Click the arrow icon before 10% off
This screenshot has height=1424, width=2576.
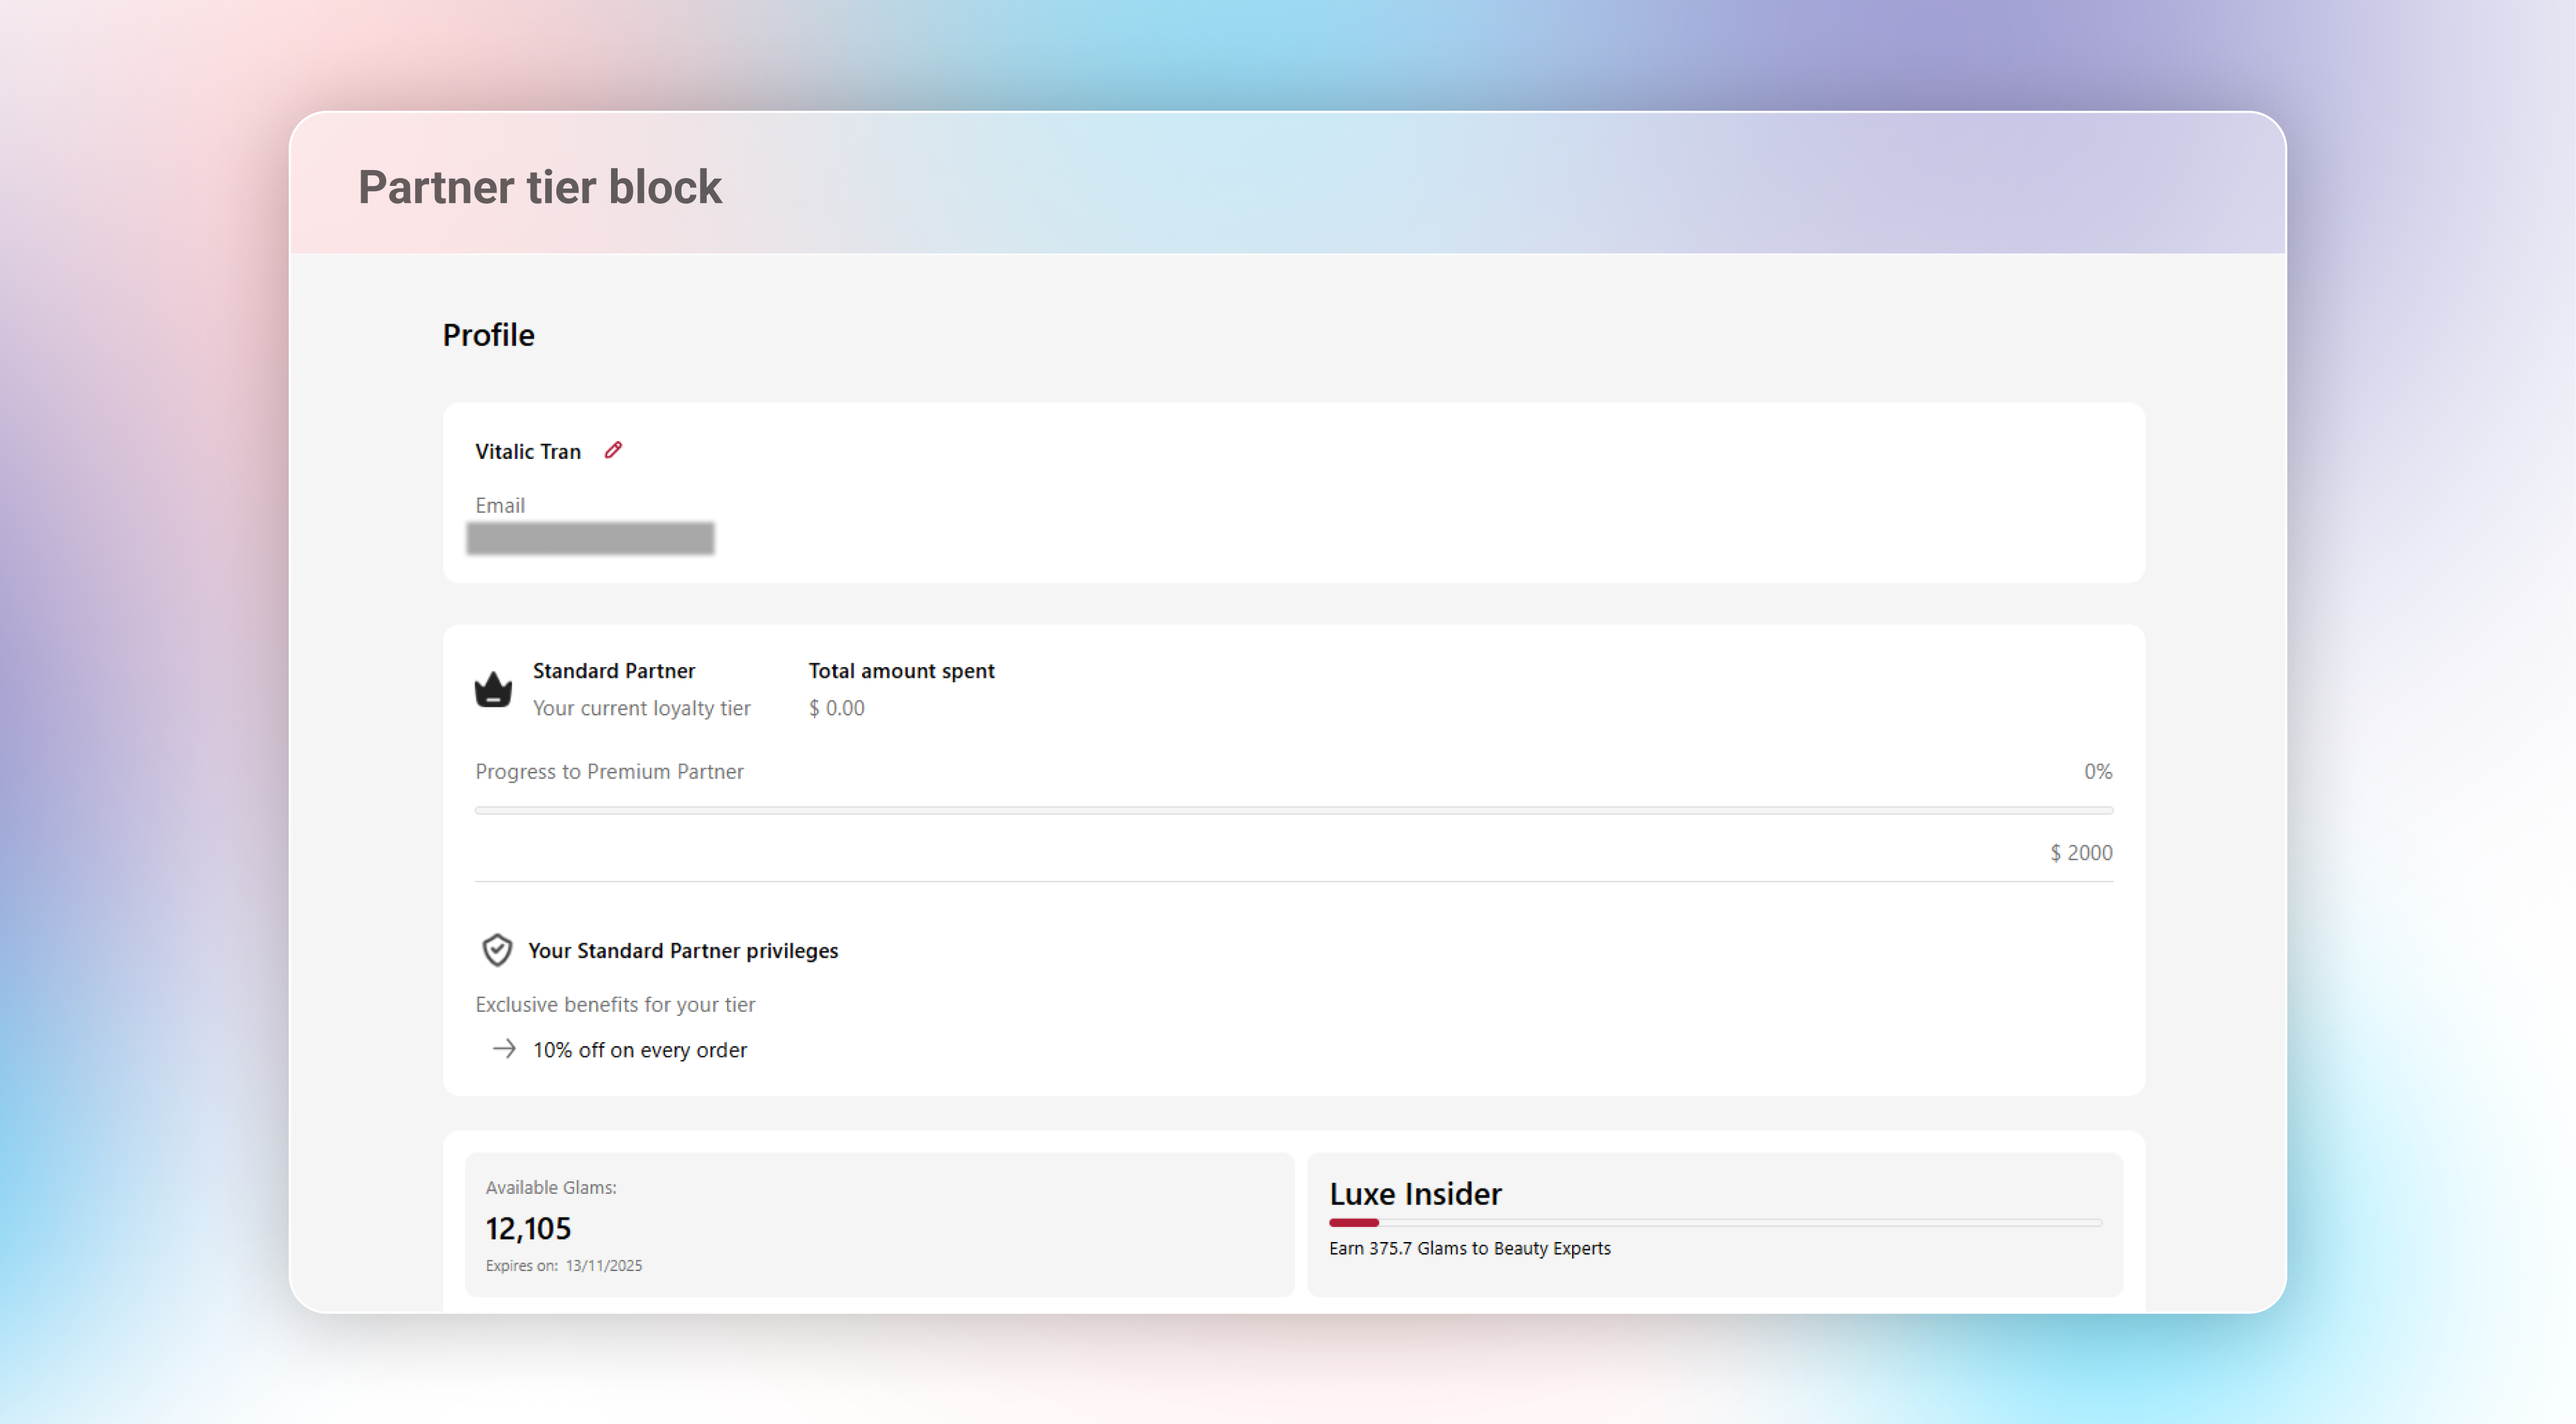[x=504, y=1048]
